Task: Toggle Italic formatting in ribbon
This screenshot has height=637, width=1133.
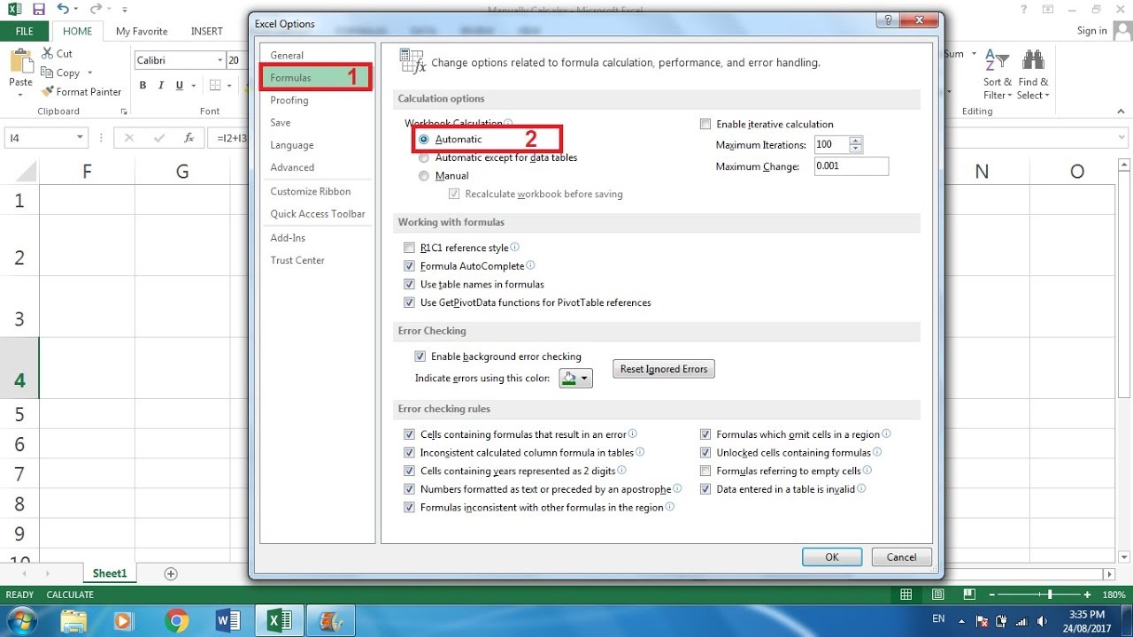Action: coord(161,86)
